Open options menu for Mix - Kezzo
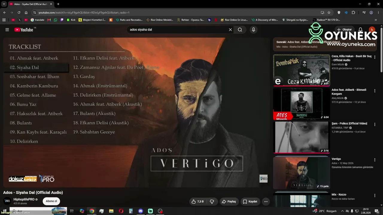Image resolution: width=383 pixels, height=215 pixels. (x=375, y=196)
